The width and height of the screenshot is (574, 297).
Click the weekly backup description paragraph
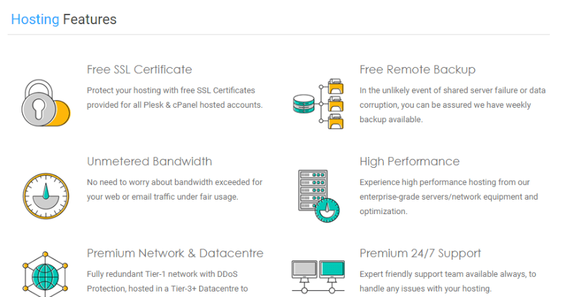pyautogui.click(x=452, y=105)
